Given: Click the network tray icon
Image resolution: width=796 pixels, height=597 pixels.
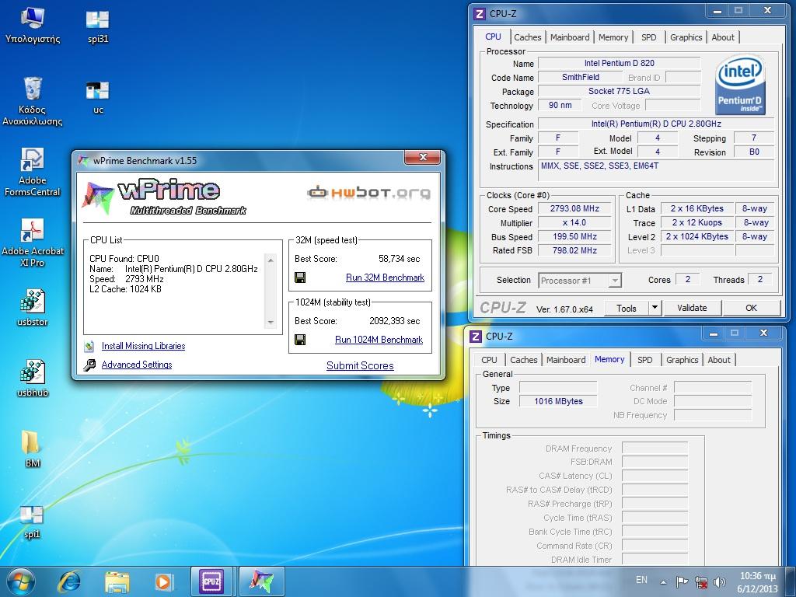Looking at the screenshot, I should [701, 581].
